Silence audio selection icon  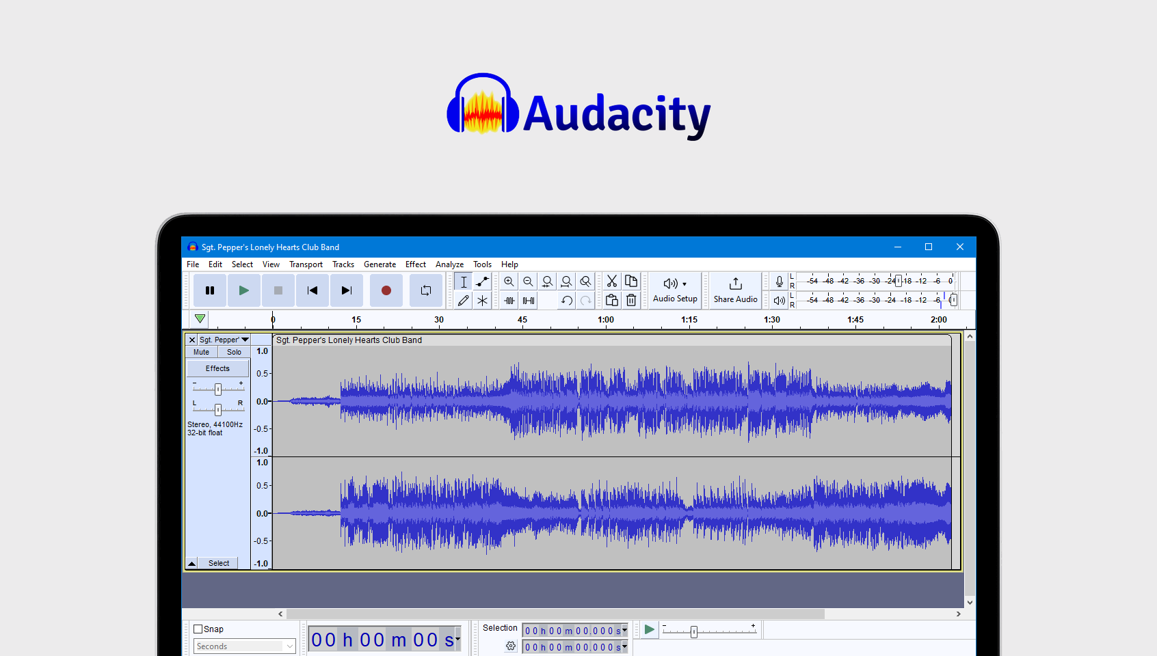tap(529, 300)
